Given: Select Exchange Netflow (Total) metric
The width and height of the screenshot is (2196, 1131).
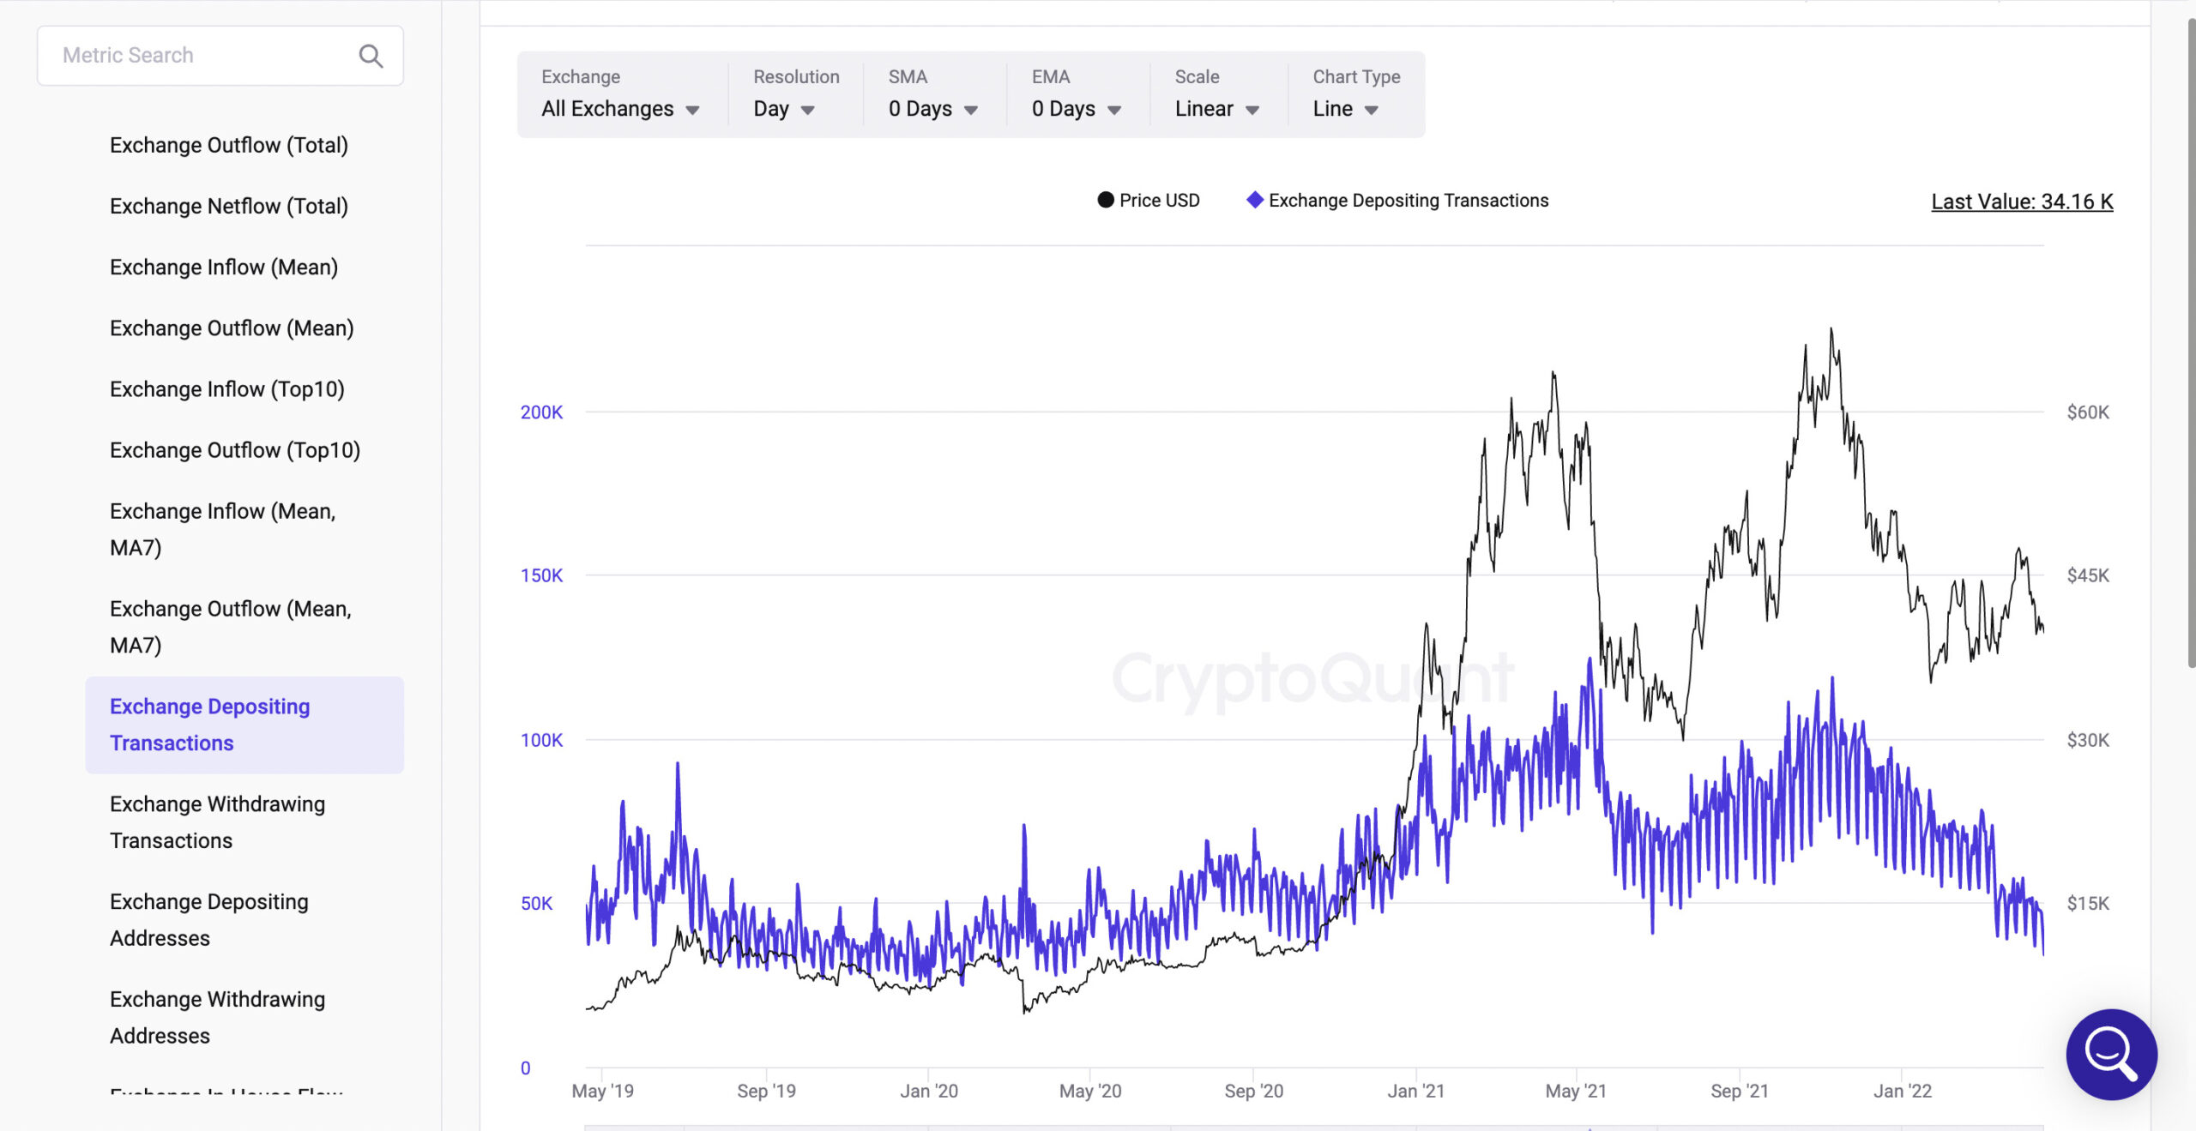Looking at the screenshot, I should [229, 206].
